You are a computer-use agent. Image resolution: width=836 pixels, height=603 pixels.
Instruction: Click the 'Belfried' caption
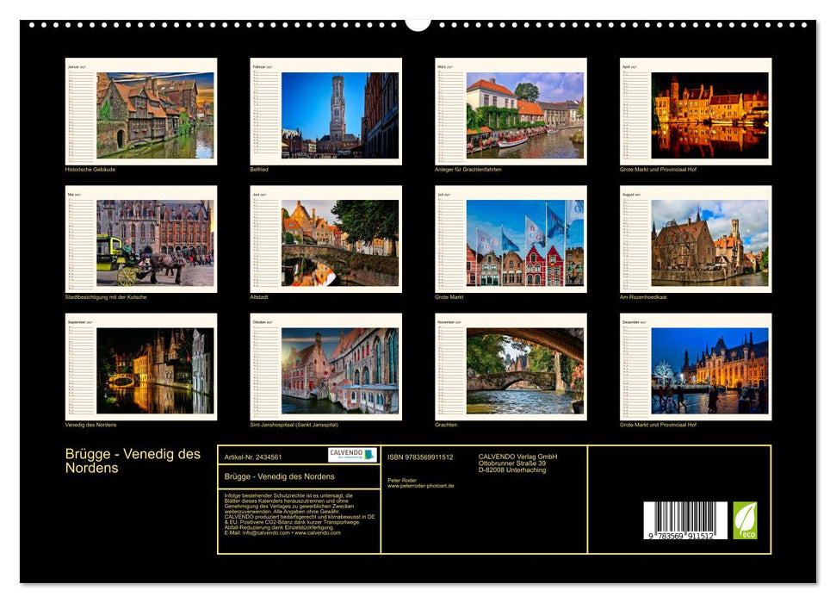click(x=259, y=169)
